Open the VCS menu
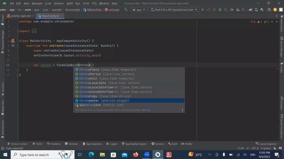The height and width of the screenshot is (159, 284). tap(94, 4)
